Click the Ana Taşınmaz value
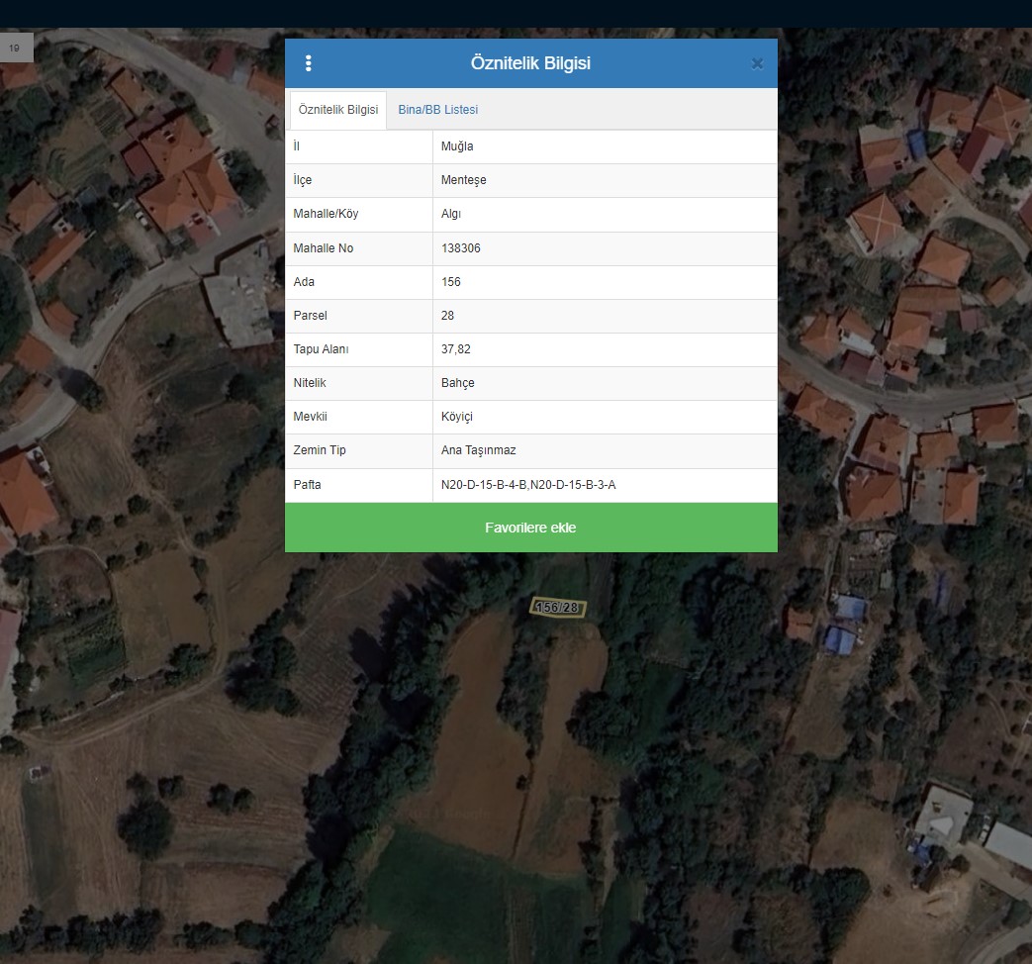The width and height of the screenshot is (1032, 964). click(479, 450)
